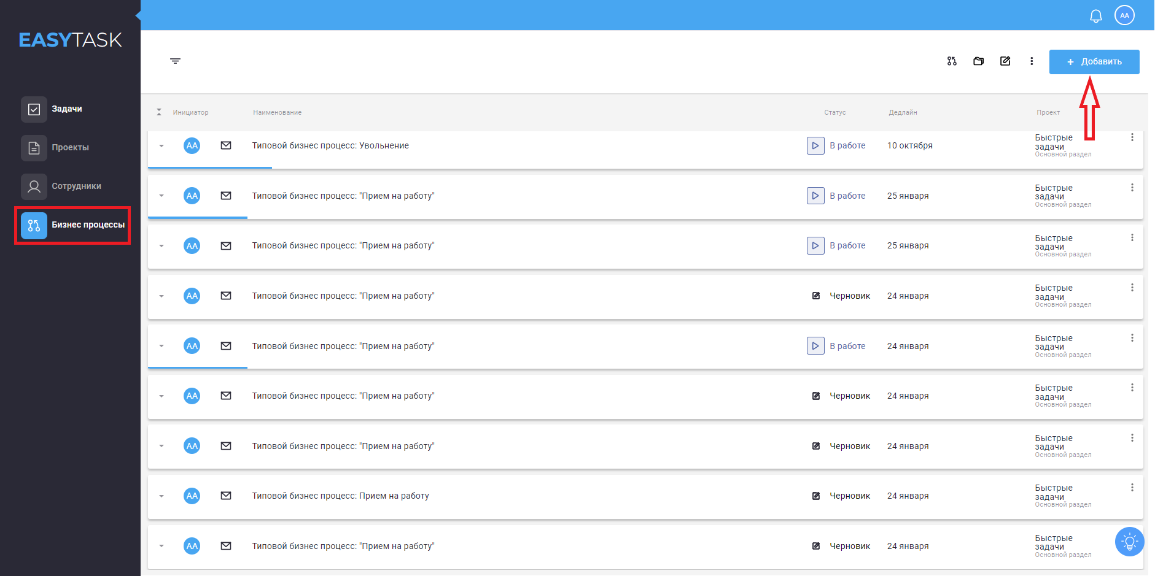
Task: Click the play status icon for Увольнение
Action: tap(815, 145)
